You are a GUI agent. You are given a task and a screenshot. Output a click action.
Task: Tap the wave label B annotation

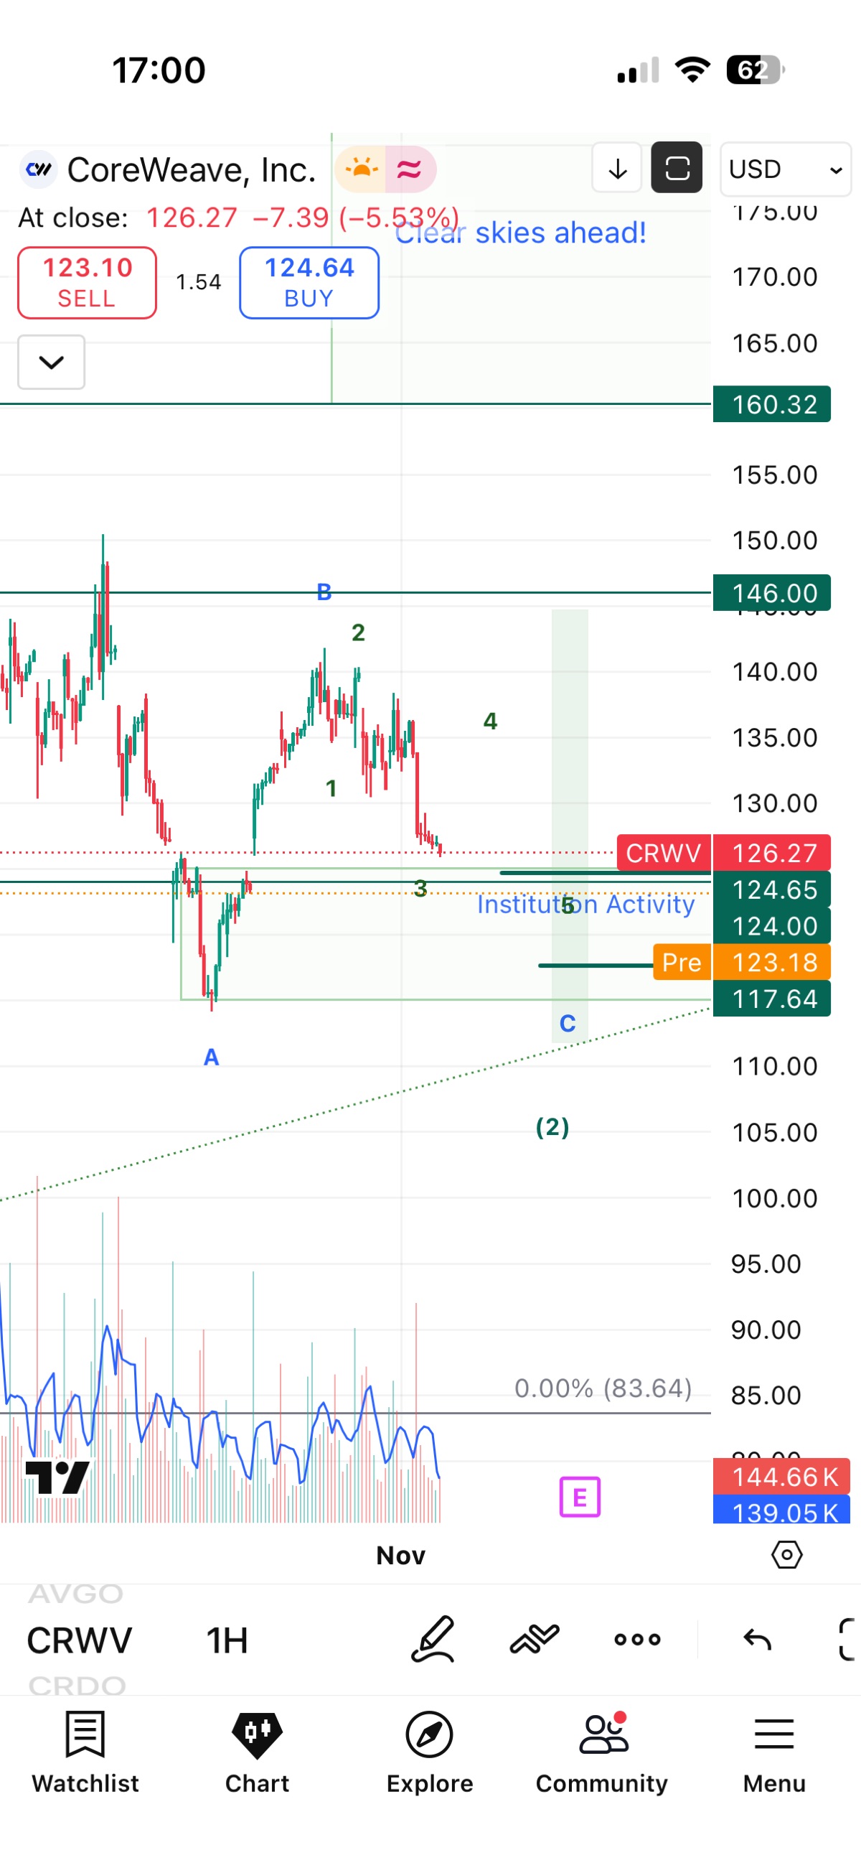(324, 592)
